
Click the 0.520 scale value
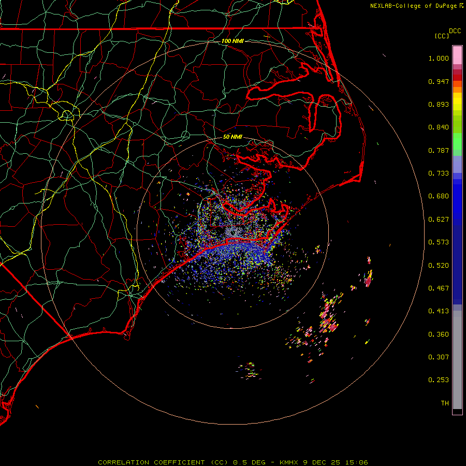pyautogui.click(x=439, y=266)
